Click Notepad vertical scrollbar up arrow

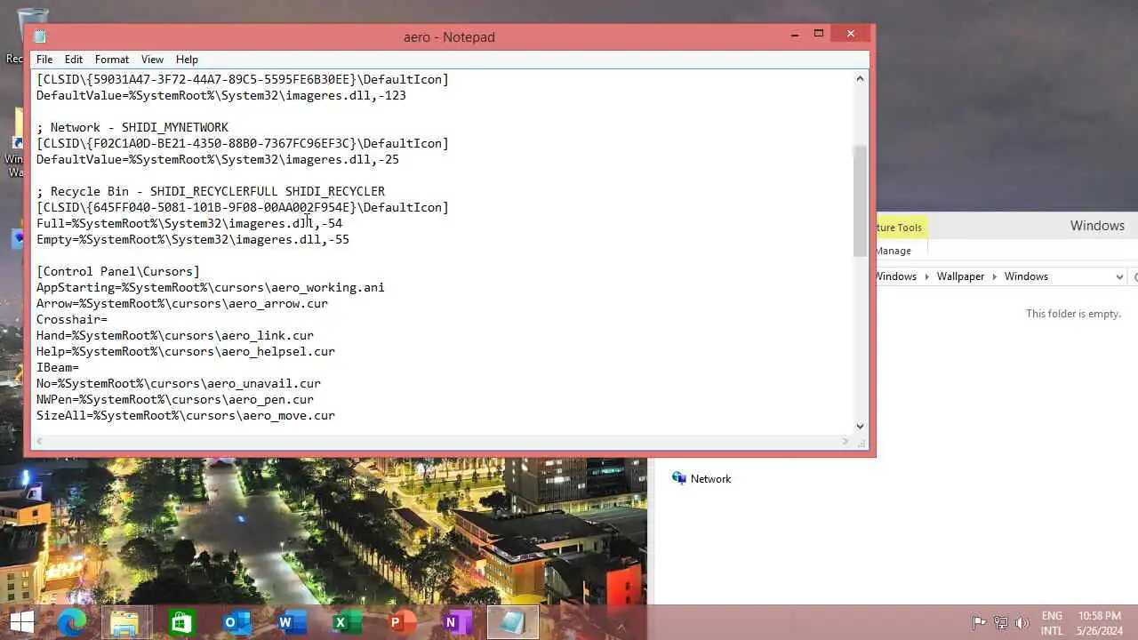(x=860, y=78)
